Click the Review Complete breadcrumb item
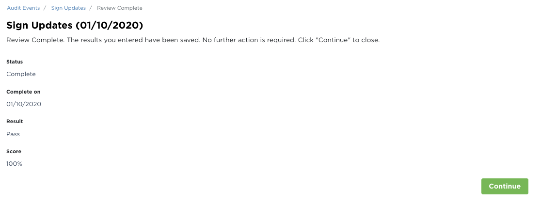The width and height of the screenshot is (557, 206). coord(119,8)
